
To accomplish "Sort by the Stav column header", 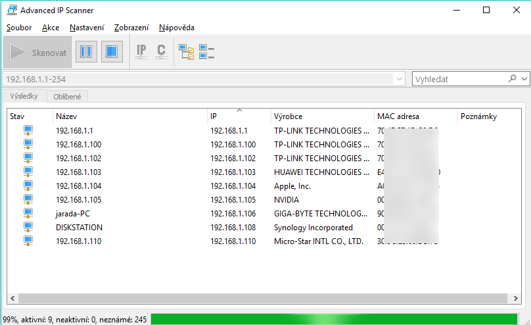I will 30,116.
